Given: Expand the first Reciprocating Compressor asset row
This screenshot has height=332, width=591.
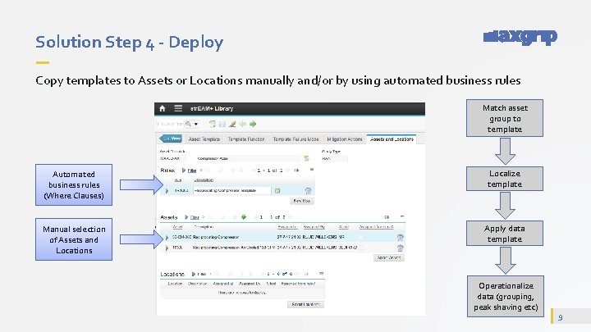Looking at the screenshot, I should (167, 238).
